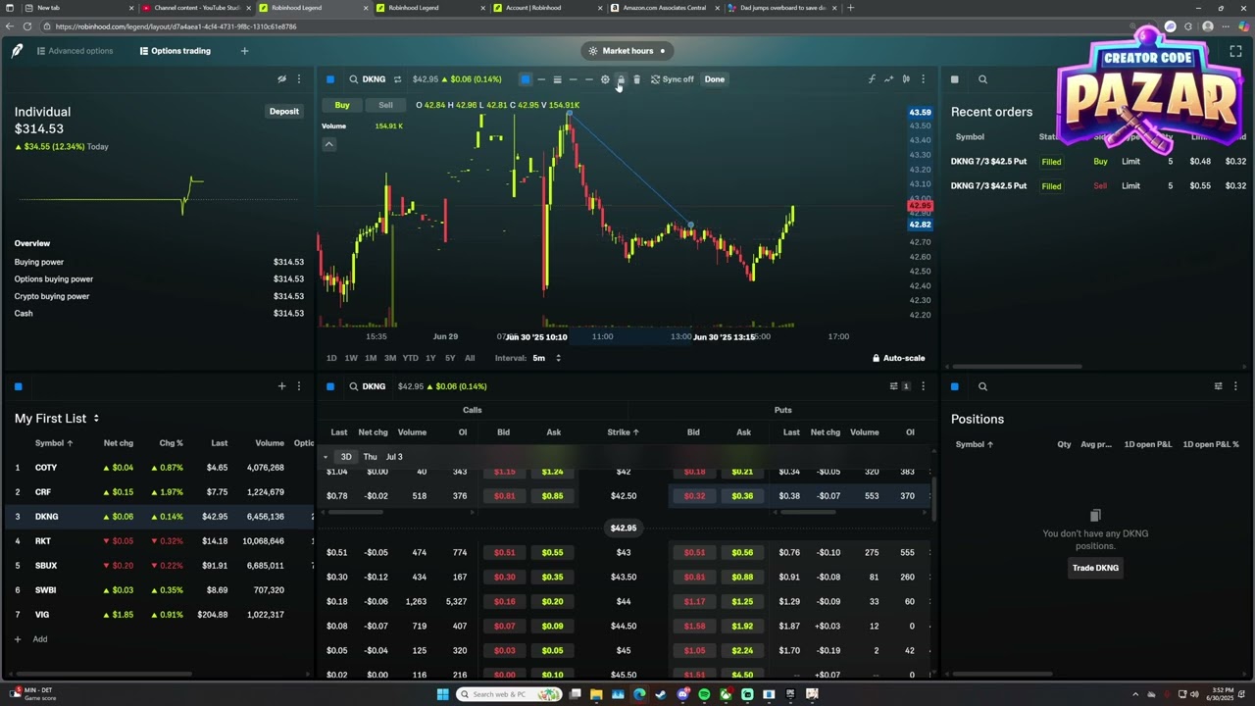Select the Options trading tab
This screenshot has height=706, width=1255.
tap(176, 51)
